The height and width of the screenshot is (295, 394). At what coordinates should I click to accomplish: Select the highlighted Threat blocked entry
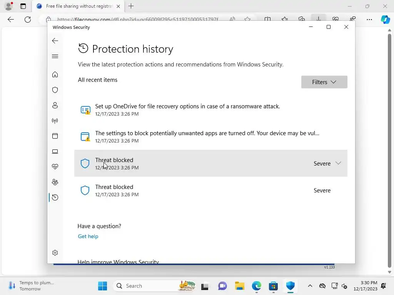point(210,163)
